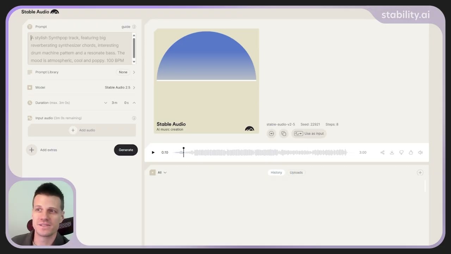Open the All filter dropdown
Image resolution: width=451 pixels, height=254 pixels.
pos(162,173)
